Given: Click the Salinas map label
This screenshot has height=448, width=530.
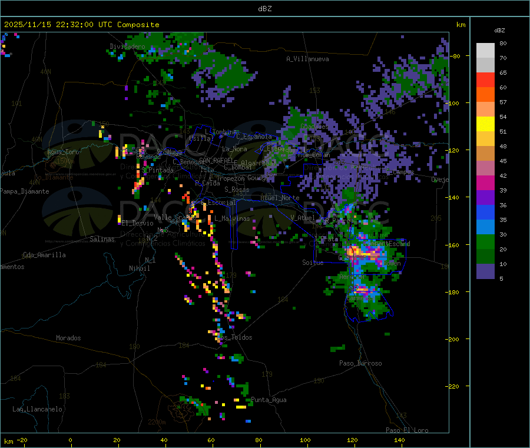Looking at the screenshot, I should point(102,239).
